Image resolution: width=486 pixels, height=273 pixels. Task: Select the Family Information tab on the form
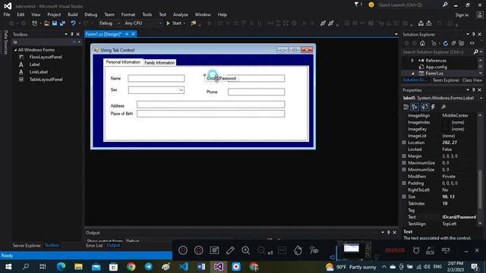[159, 62]
